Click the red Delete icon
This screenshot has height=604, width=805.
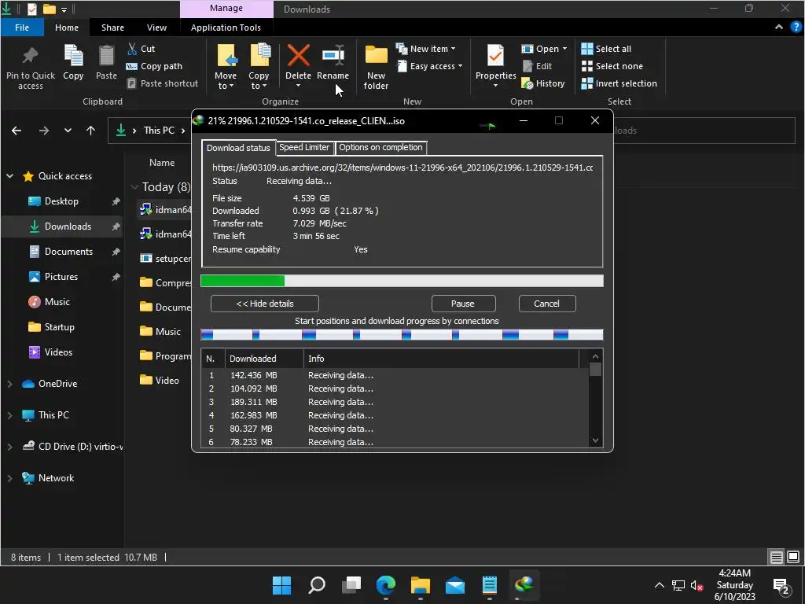[x=298, y=56]
